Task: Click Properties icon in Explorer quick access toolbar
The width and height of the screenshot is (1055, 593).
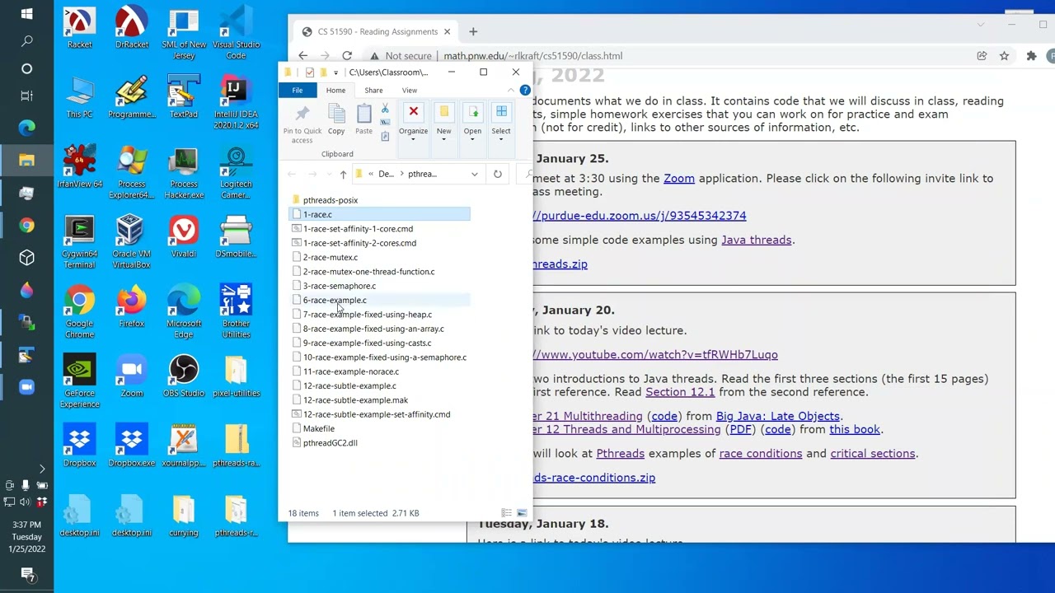Action: pyautogui.click(x=309, y=72)
